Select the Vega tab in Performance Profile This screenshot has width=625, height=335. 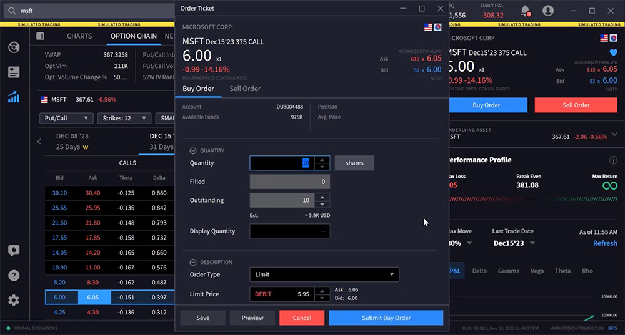point(537,271)
